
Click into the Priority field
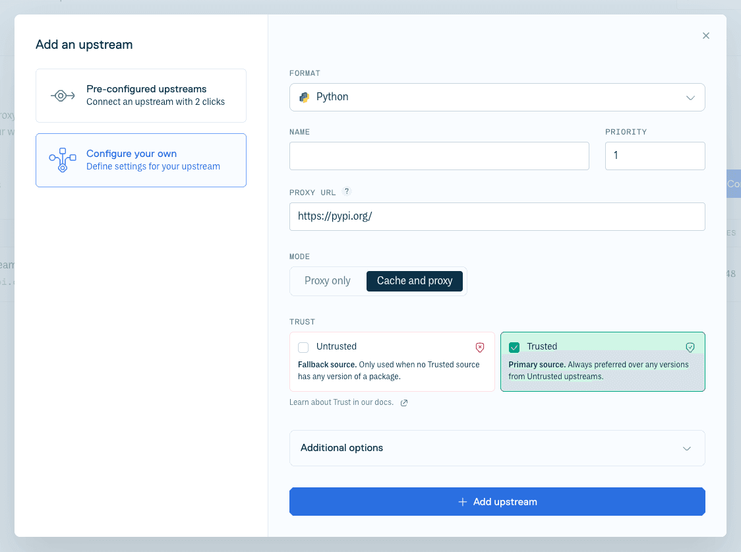point(655,156)
